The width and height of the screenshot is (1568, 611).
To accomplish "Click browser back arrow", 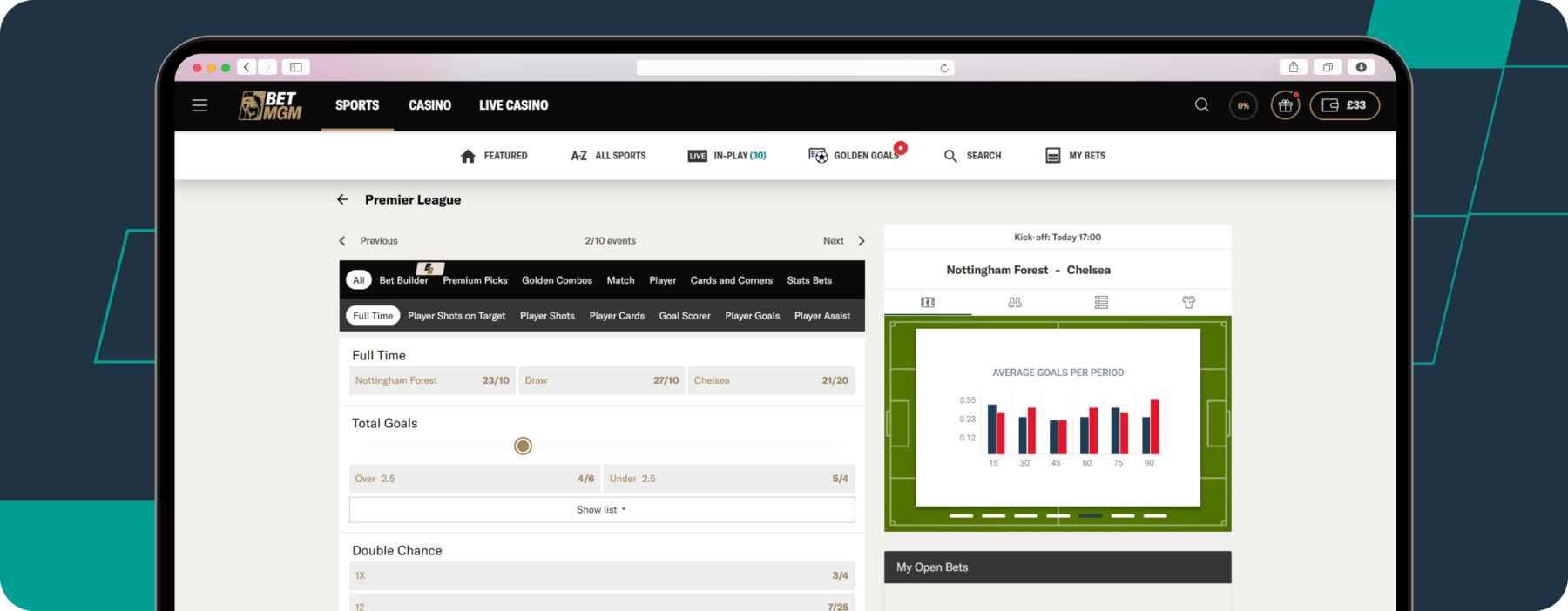I will point(247,67).
